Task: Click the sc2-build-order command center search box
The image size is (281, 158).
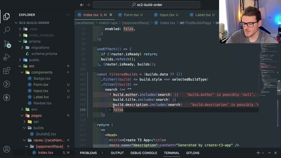Action: (146, 5)
